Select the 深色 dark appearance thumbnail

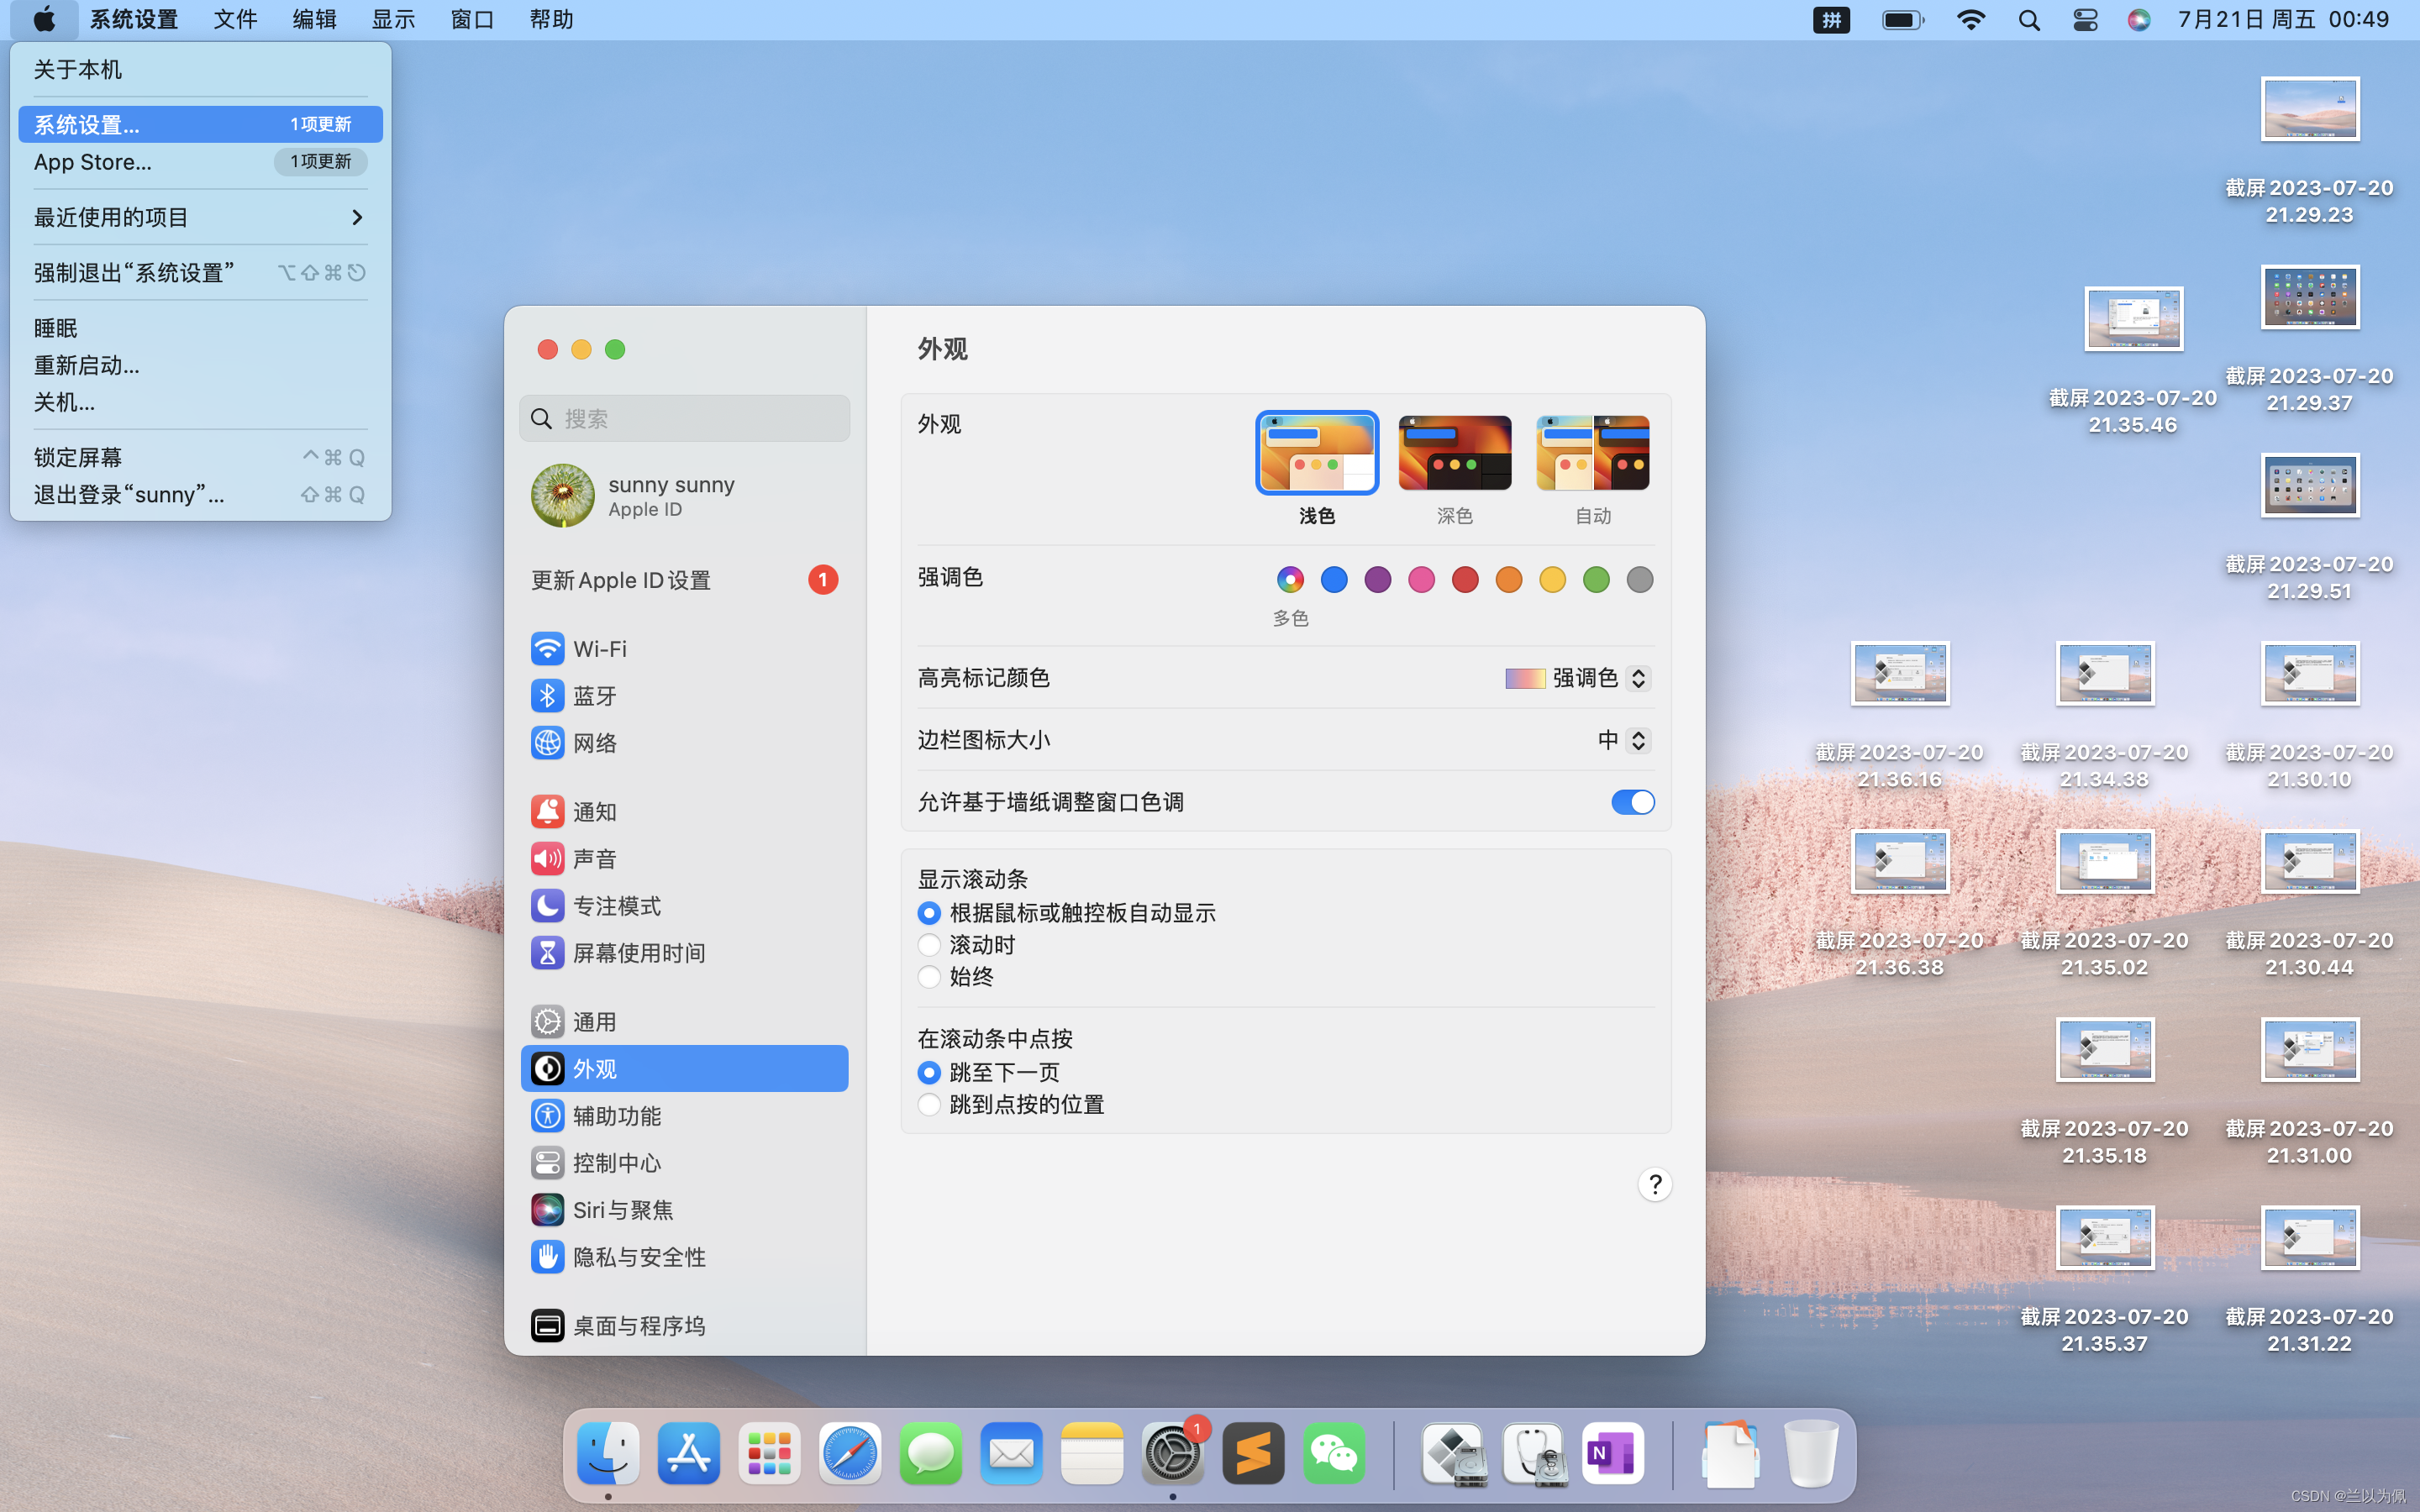pos(1454,454)
